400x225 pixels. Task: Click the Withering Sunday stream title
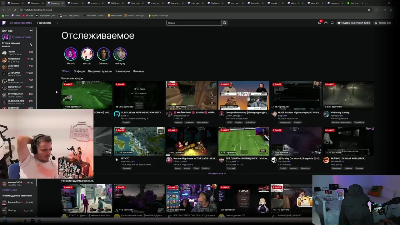[340, 112]
